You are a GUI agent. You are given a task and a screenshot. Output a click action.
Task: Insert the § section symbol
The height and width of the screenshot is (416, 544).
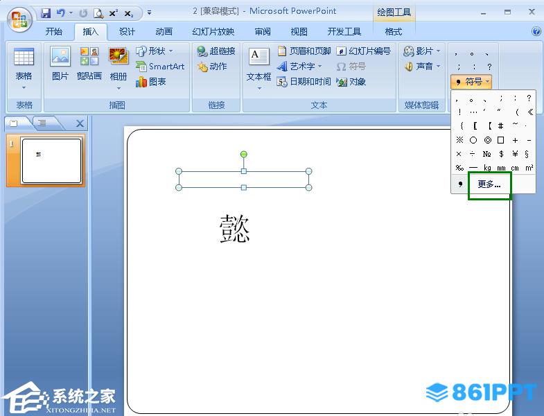tap(527, 154)
